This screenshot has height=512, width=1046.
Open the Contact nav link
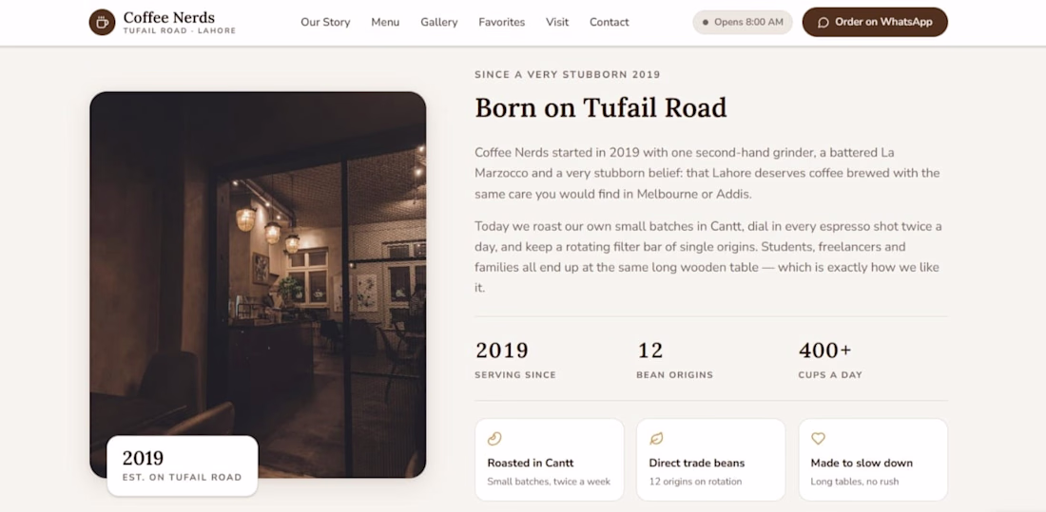pyautogui.click(x=609, y=22)
